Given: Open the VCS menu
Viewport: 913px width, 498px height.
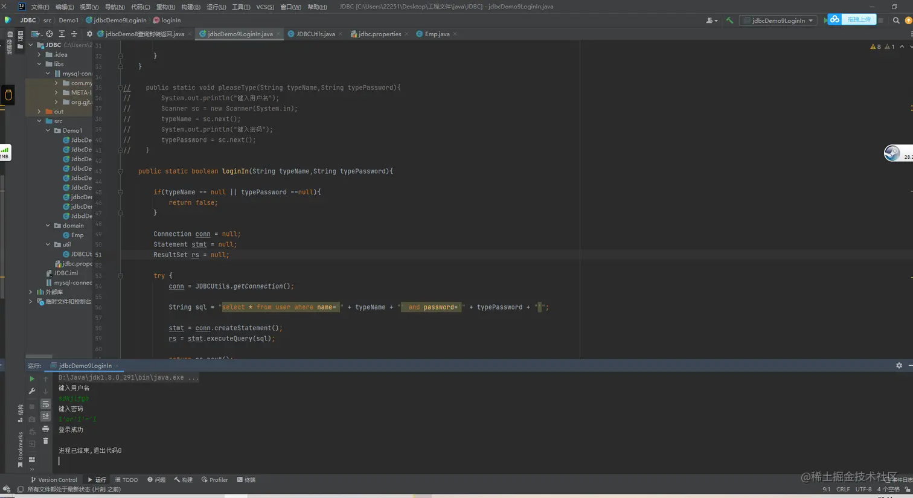Looking at the screenshot, I should click(x=264, y=7).
